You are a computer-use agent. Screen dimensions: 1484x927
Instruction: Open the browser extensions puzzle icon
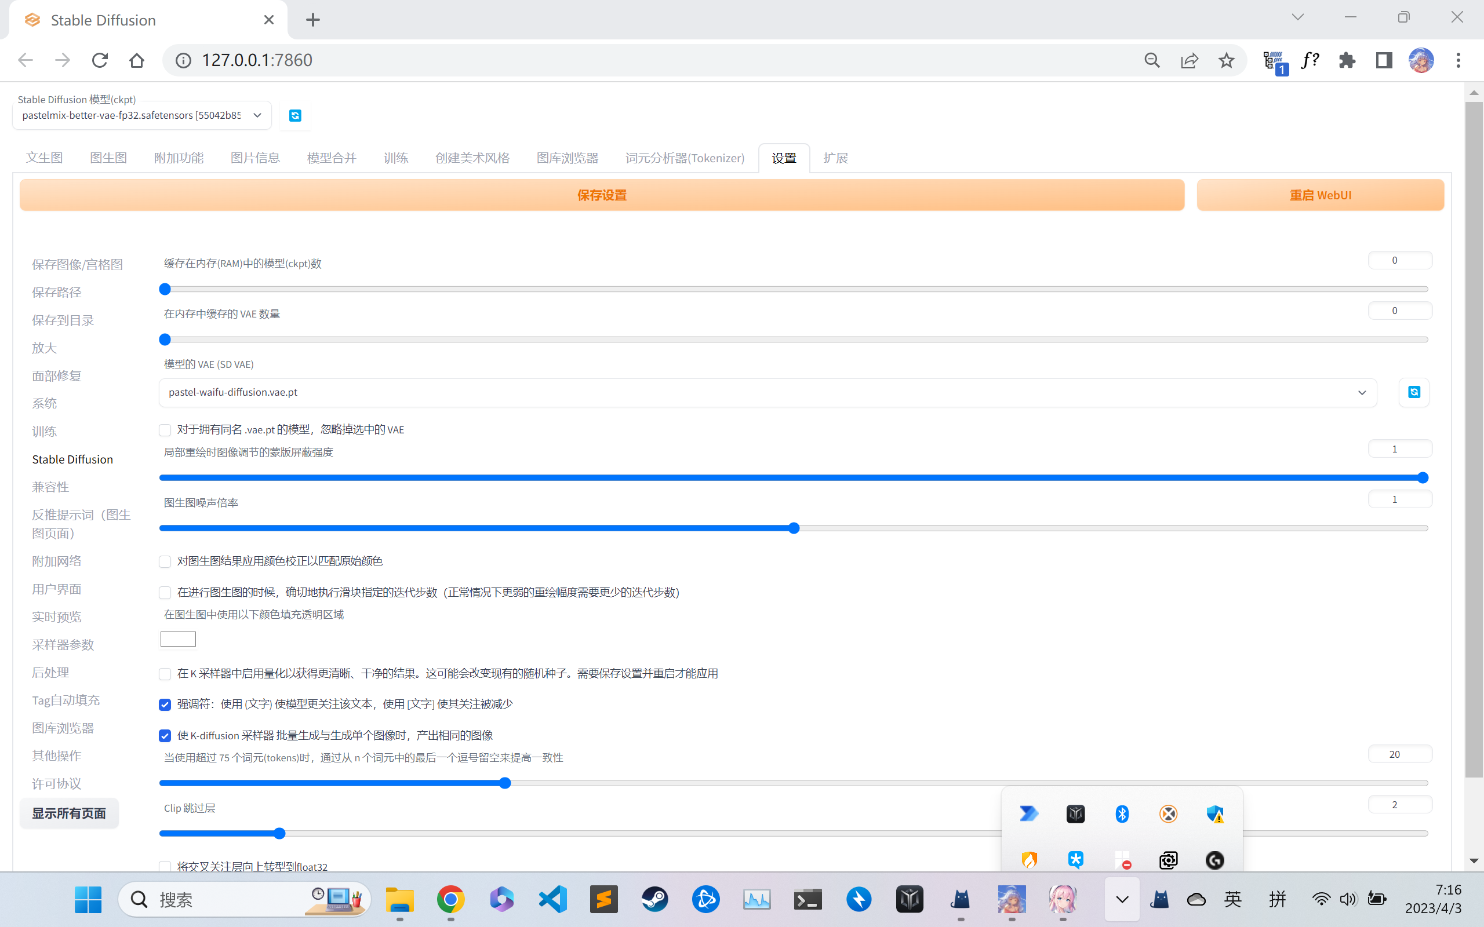click(1347, 60)
